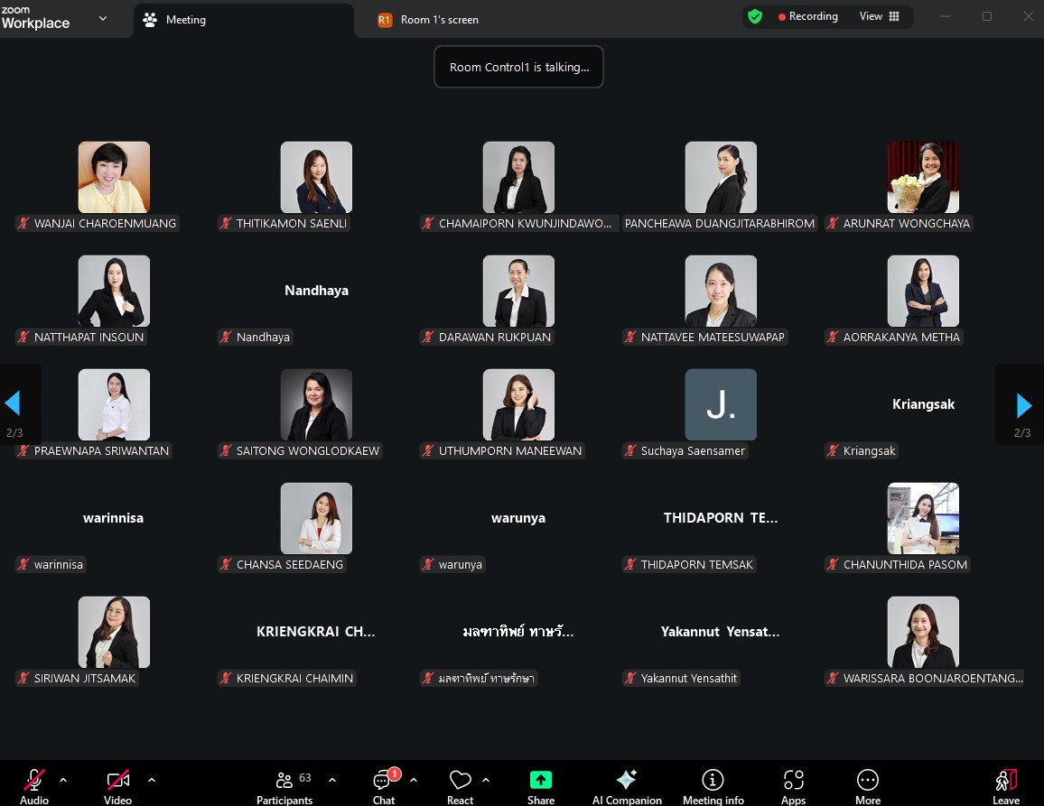Image resolution: width=1044 pixels, height=806 pixels.
Task: Expand the Zoom Workplace dropdown chevron
Action: 103,19
